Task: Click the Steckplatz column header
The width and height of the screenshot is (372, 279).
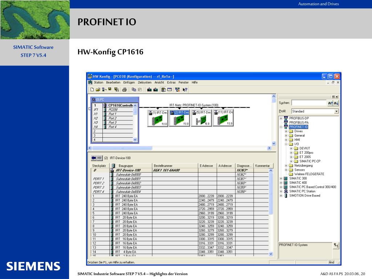Action: [100, 166]
